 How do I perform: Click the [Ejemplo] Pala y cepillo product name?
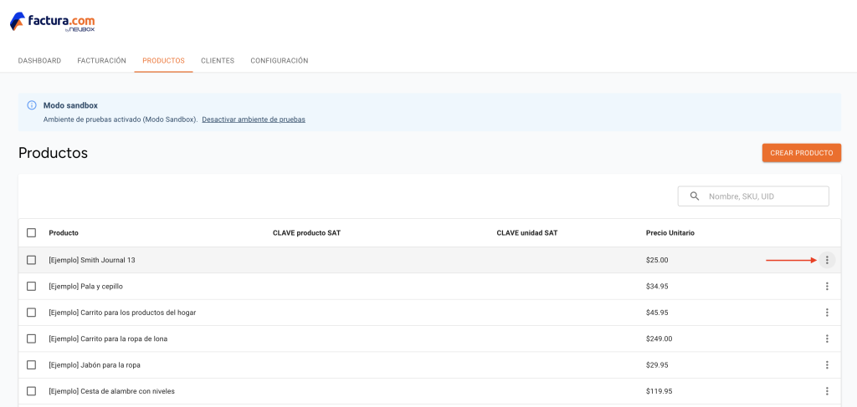(85, 287)
